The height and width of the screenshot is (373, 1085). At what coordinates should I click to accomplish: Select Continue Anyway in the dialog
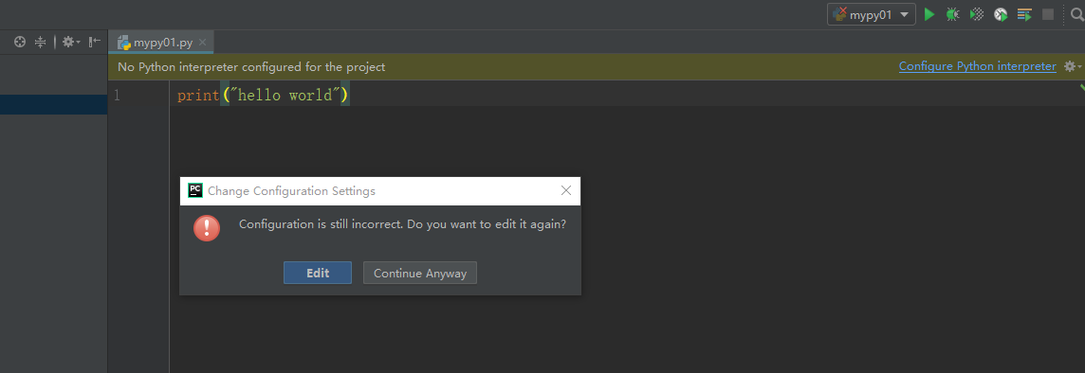(420, 273)
